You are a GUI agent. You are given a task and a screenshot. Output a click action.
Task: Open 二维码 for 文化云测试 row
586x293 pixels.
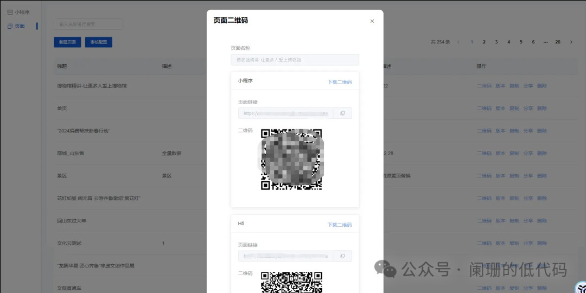(484, 243)
